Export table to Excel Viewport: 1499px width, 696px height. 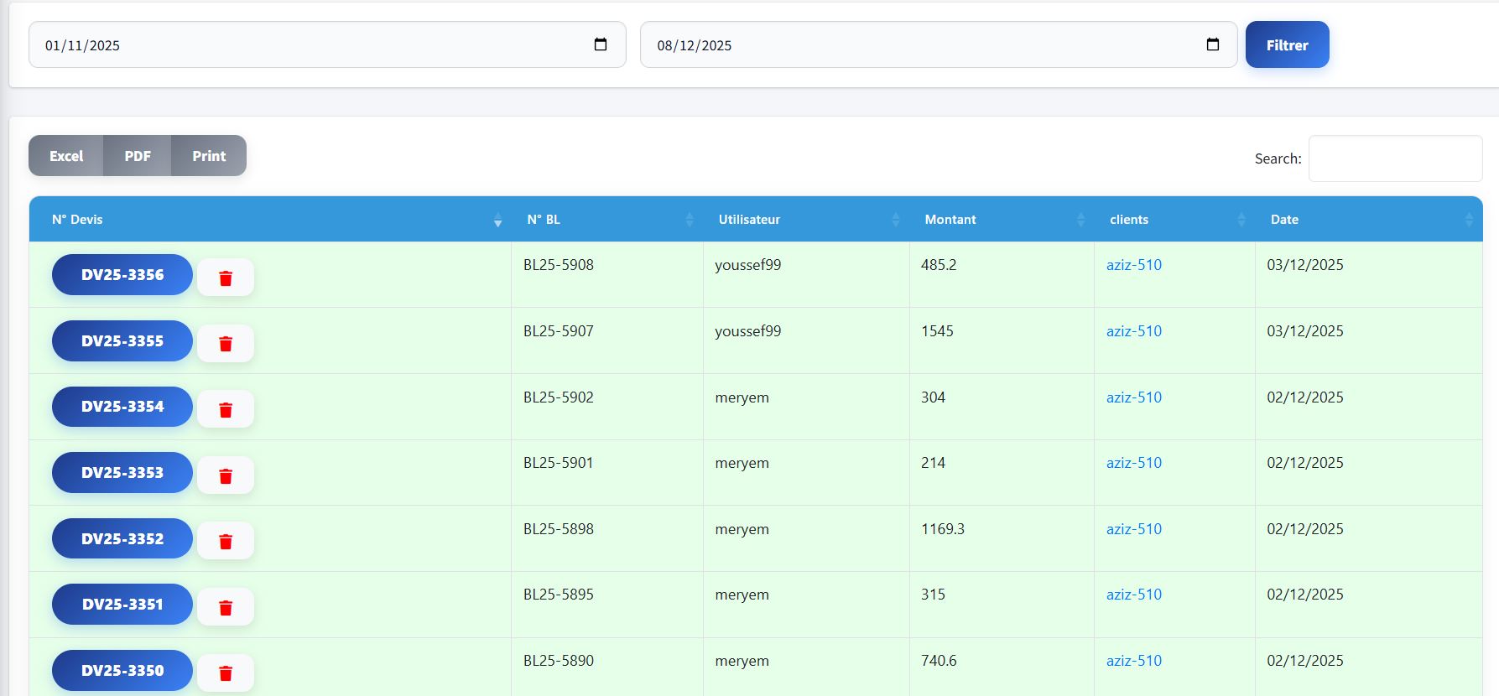pyautogui.click(x=66, y=156)
